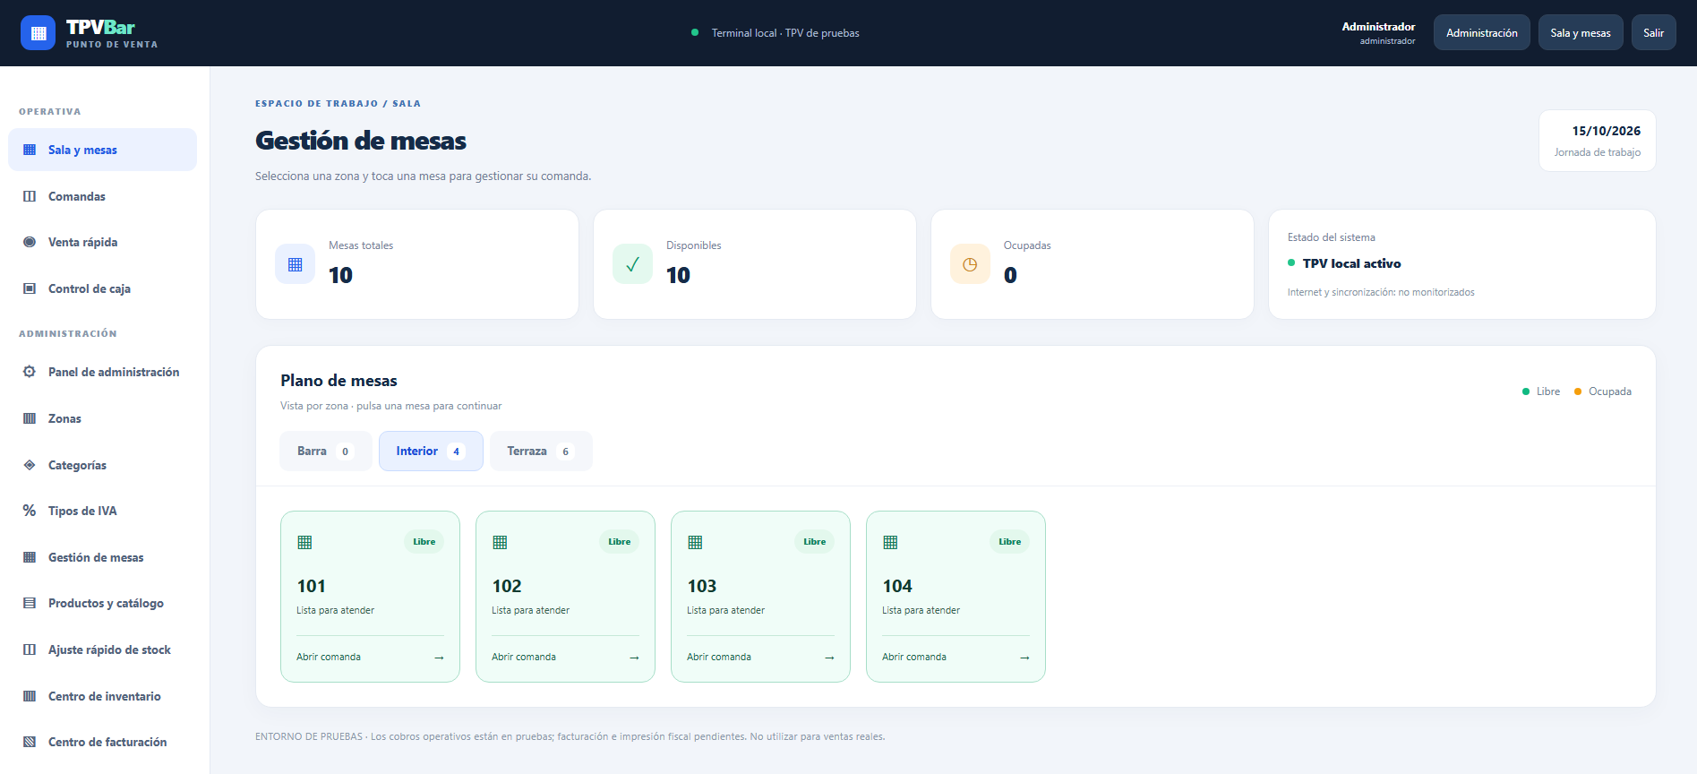Open Centro de facturación icon
1697x774 pixels.
pos(30,742)
